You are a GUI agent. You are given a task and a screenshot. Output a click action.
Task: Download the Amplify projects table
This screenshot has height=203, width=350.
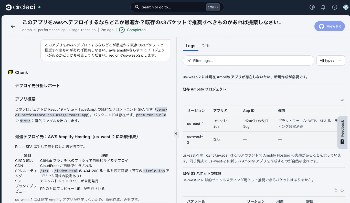click(x=342, y=99)
